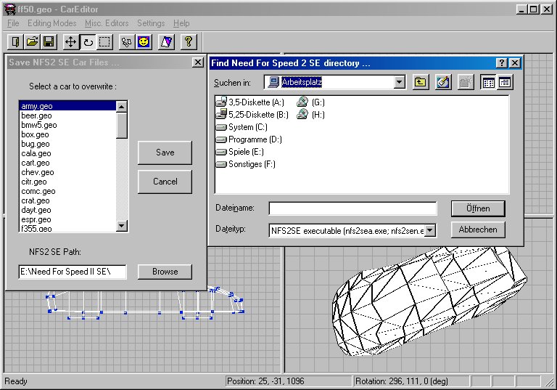This screenshot has height=390, width=557.
Task: Click the Cancel button
Action: pyautogui.click(x=165, y=182)
